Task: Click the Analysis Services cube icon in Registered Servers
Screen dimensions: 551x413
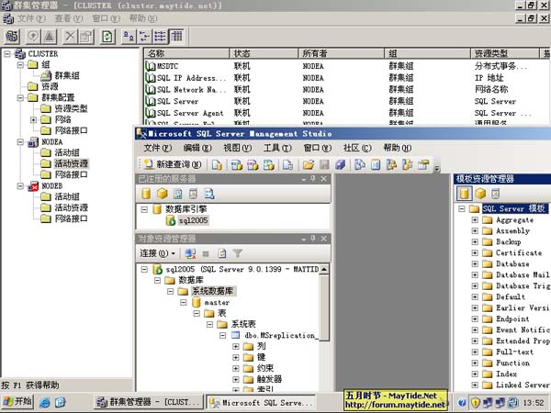Action: [162, 195]
